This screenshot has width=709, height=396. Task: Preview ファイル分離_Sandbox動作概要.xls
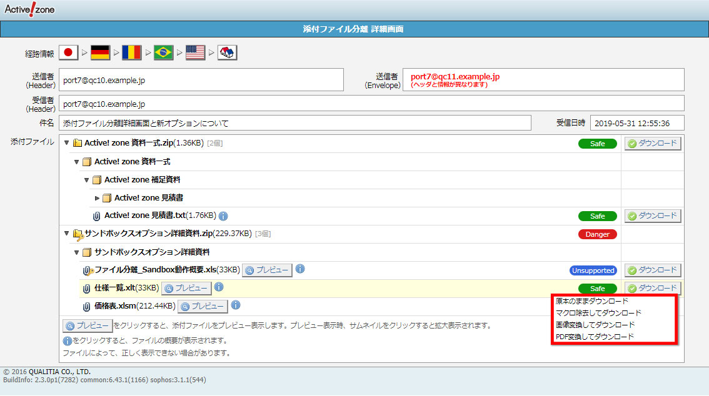pyautogui.click(x=267, y=270)
